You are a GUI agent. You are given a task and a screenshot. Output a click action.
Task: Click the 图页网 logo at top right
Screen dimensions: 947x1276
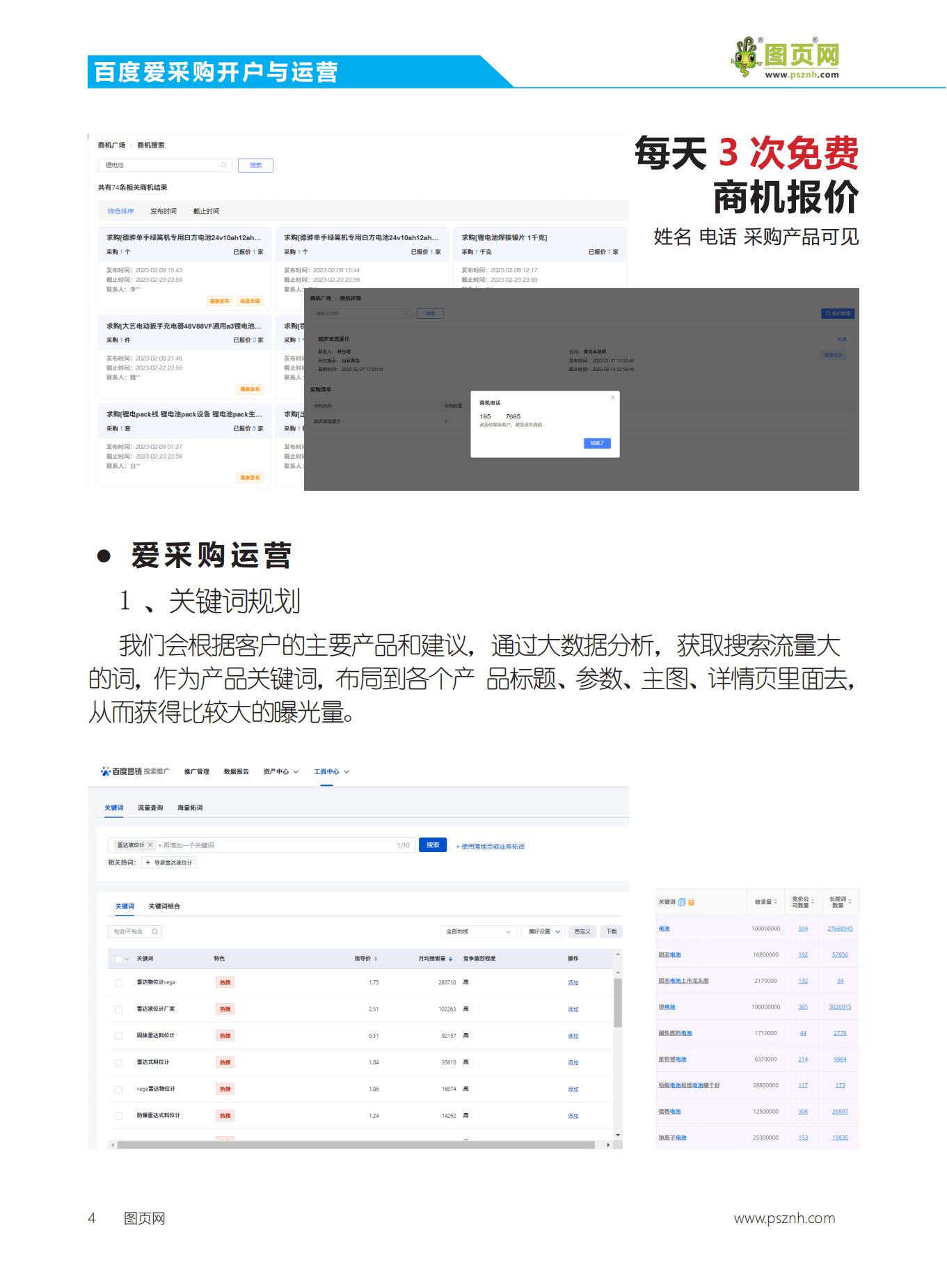(x=786, y=58)
